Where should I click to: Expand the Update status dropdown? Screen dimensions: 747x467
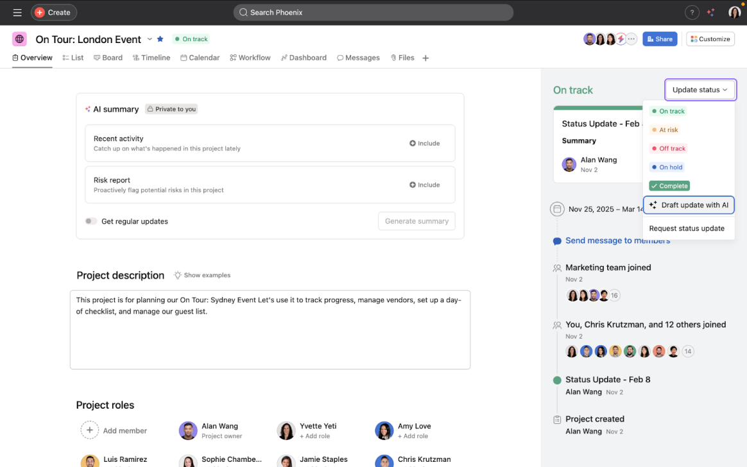(700, 90)
